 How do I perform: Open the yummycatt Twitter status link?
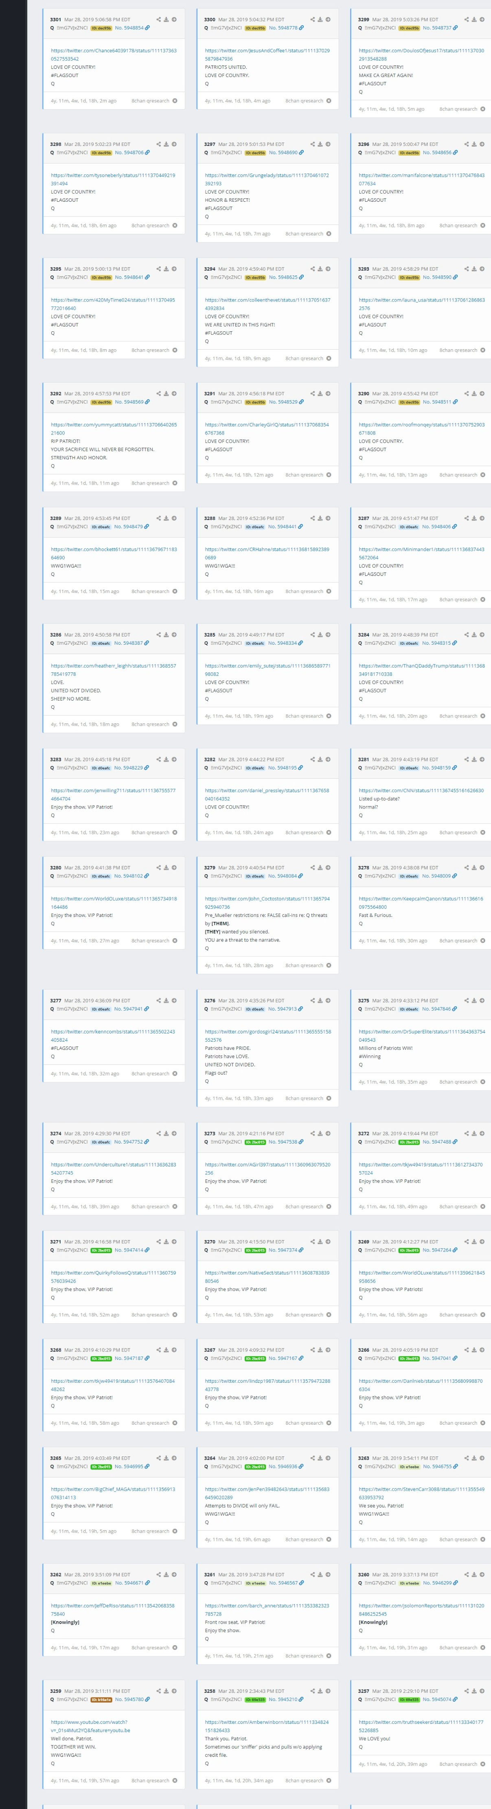(x=114, y=428)
